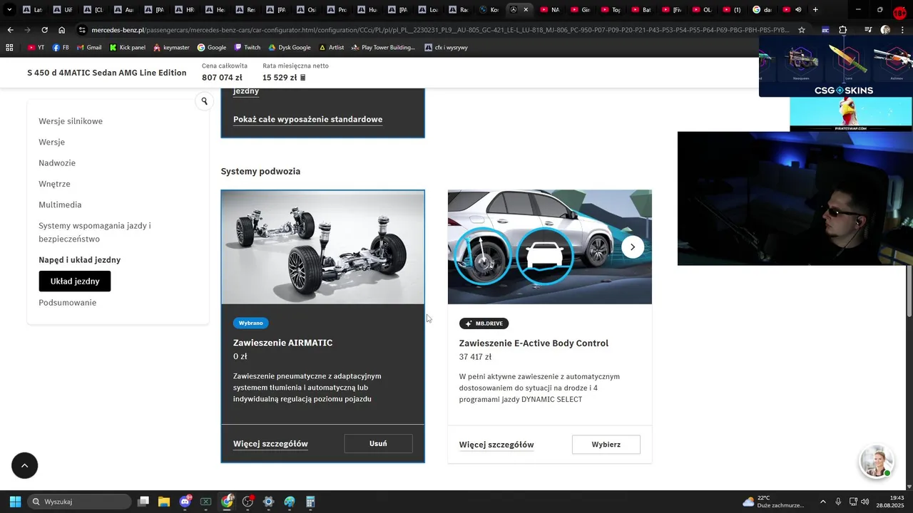Click the Windows taskbar search box
Viewport: 913px width, 513px height.
tap(79, 502)
